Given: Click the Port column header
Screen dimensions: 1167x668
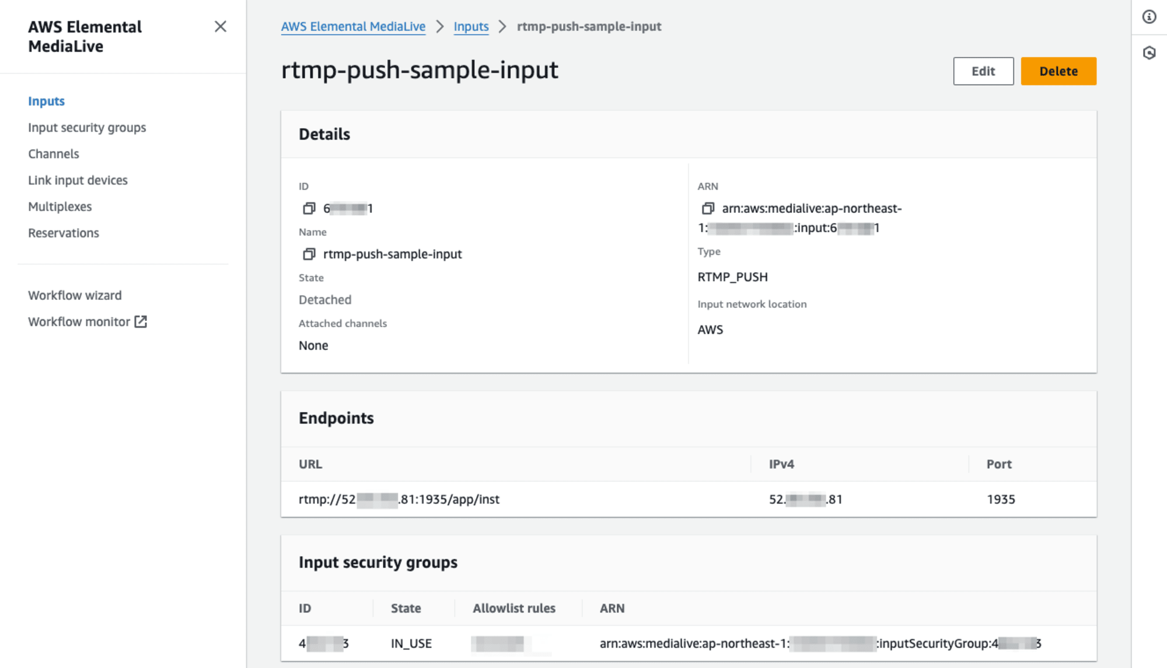Looking at the screenshot, I should [x=999, y=464].
